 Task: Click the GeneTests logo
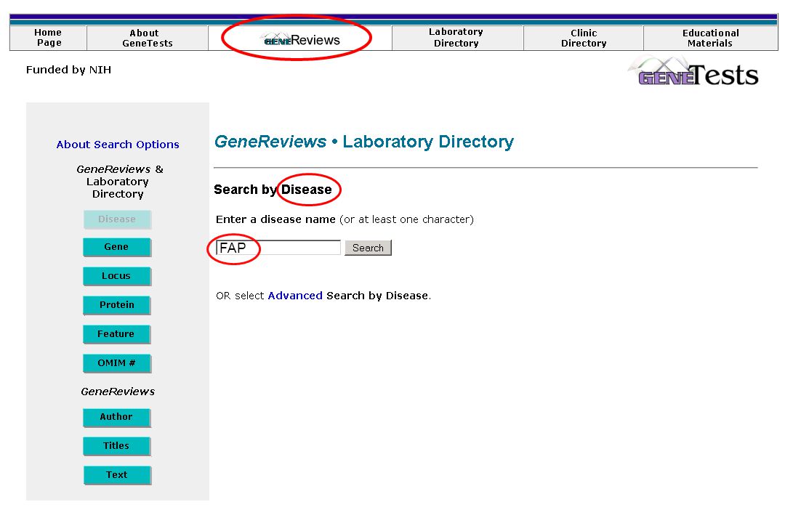(x=693, y=72)
